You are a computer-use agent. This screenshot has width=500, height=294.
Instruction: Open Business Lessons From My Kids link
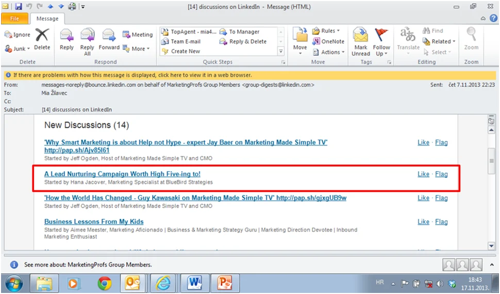[94, 222]
